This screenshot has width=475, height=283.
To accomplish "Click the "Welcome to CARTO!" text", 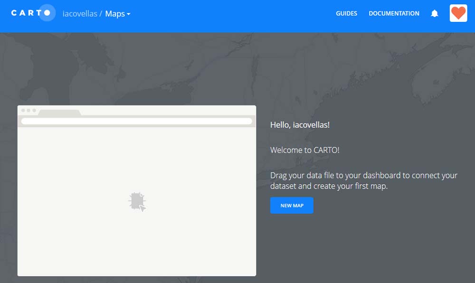I will [305, 150].
